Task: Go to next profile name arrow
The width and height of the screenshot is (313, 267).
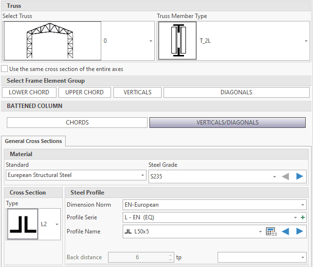Action: coord(299,231)
